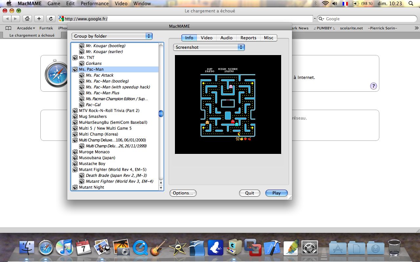Open iPhoto in the Dock
The height and width of the screenshot is (262, 420).
click(x=102, y=248)
